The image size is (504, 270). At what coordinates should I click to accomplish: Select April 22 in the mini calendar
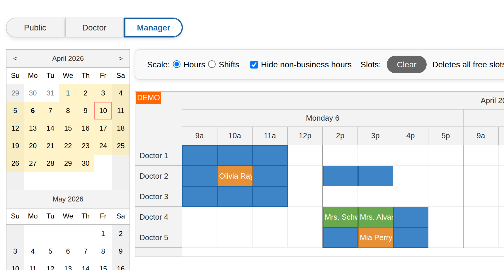pos(68,146)
